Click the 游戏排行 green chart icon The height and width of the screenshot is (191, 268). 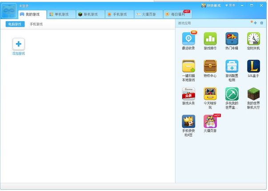click(x=210, y=39)
